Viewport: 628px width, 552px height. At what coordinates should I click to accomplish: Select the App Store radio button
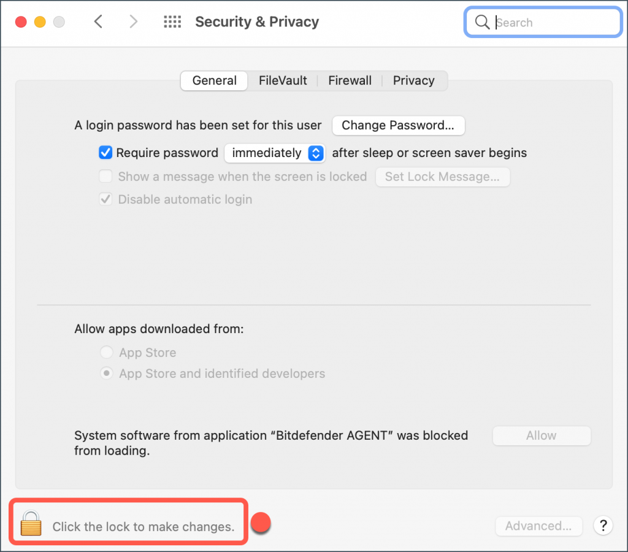click(106, 352)
